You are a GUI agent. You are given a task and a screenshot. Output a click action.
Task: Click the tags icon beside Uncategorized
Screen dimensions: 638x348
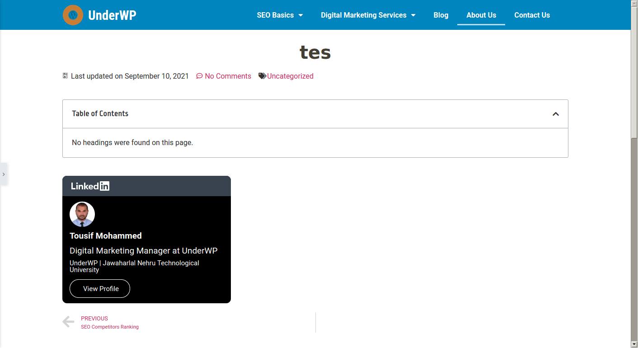tap(262, 76)
